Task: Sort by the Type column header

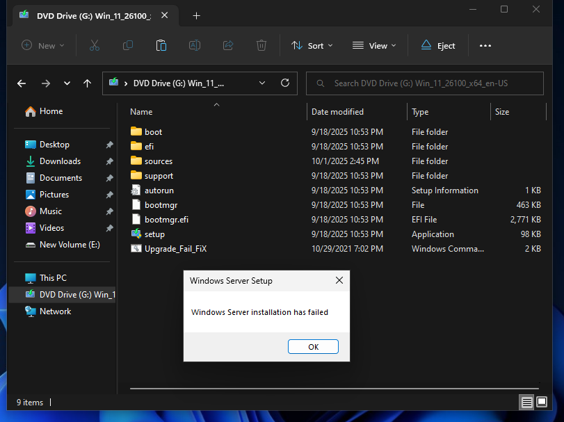Action: coord(420,112)
